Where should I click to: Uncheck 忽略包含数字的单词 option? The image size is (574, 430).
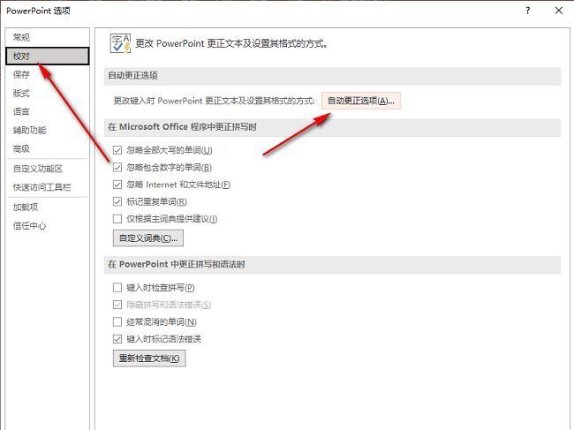117,167
